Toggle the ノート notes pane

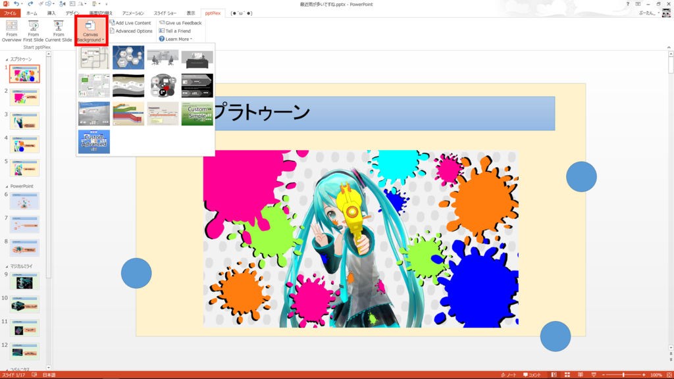tap(509, 375)
